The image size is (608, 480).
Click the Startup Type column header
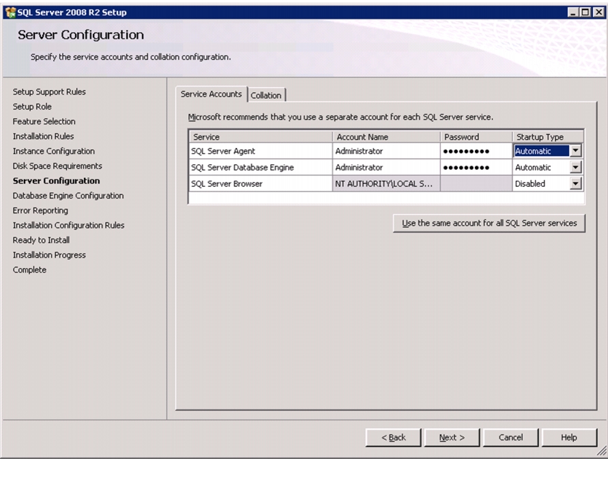pos(548,137)
